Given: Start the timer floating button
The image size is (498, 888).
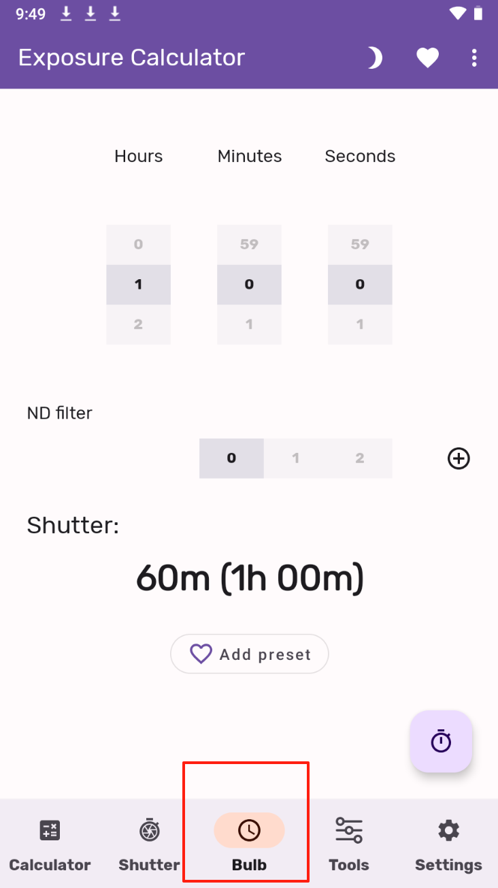Looking at the screenshot, I should (441, 741).
